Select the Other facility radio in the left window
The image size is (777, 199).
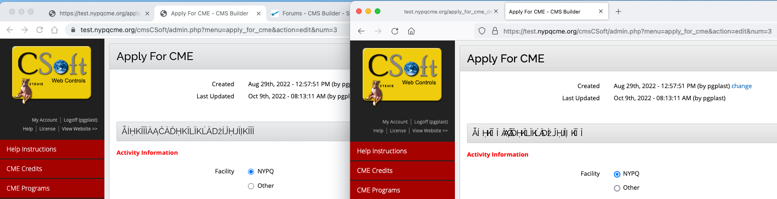[x=251, y=186]
